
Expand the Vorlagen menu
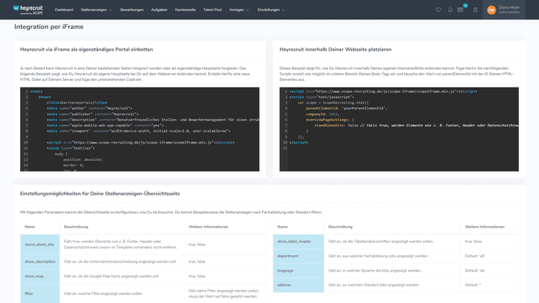pos(239,10)
